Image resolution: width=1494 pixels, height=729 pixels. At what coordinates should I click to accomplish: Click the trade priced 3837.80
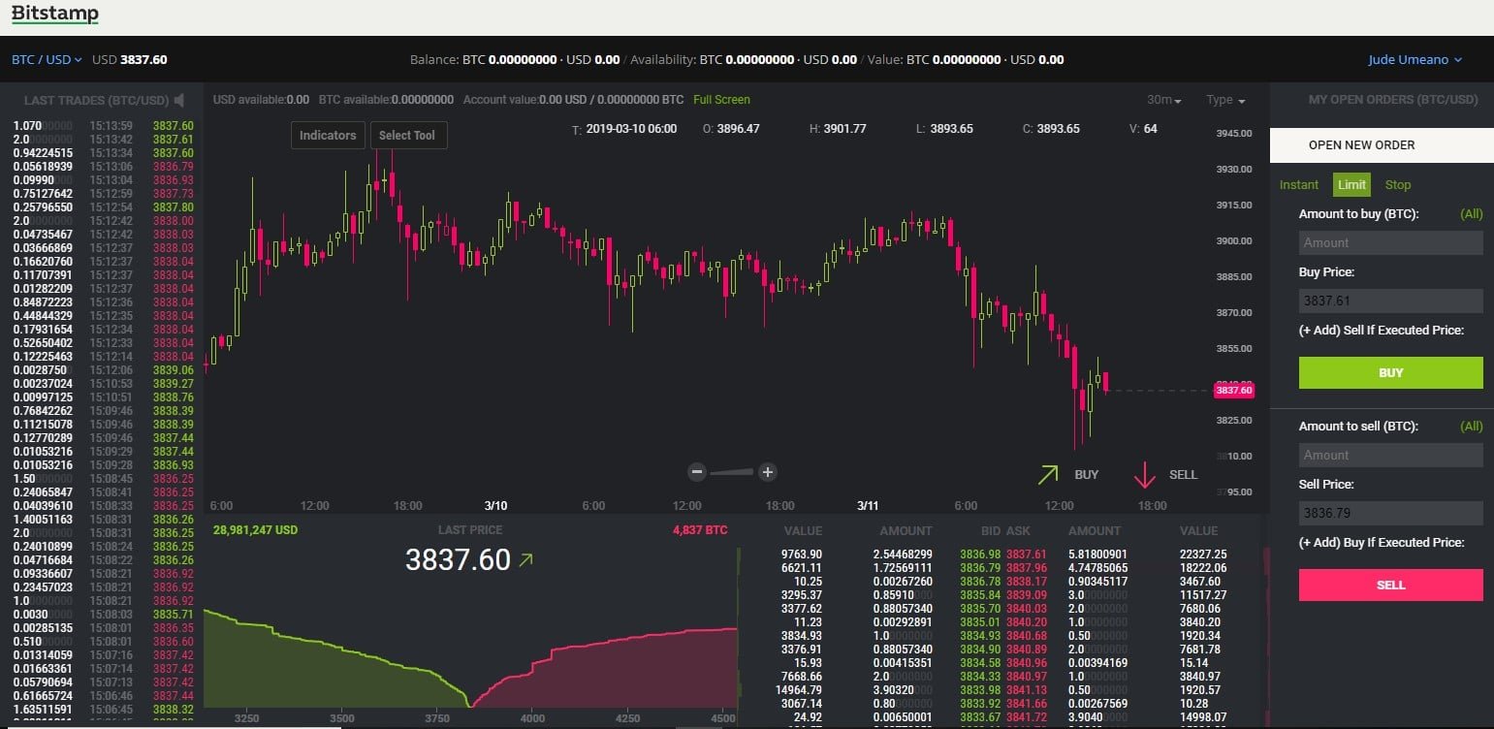(x=173, y=207)
